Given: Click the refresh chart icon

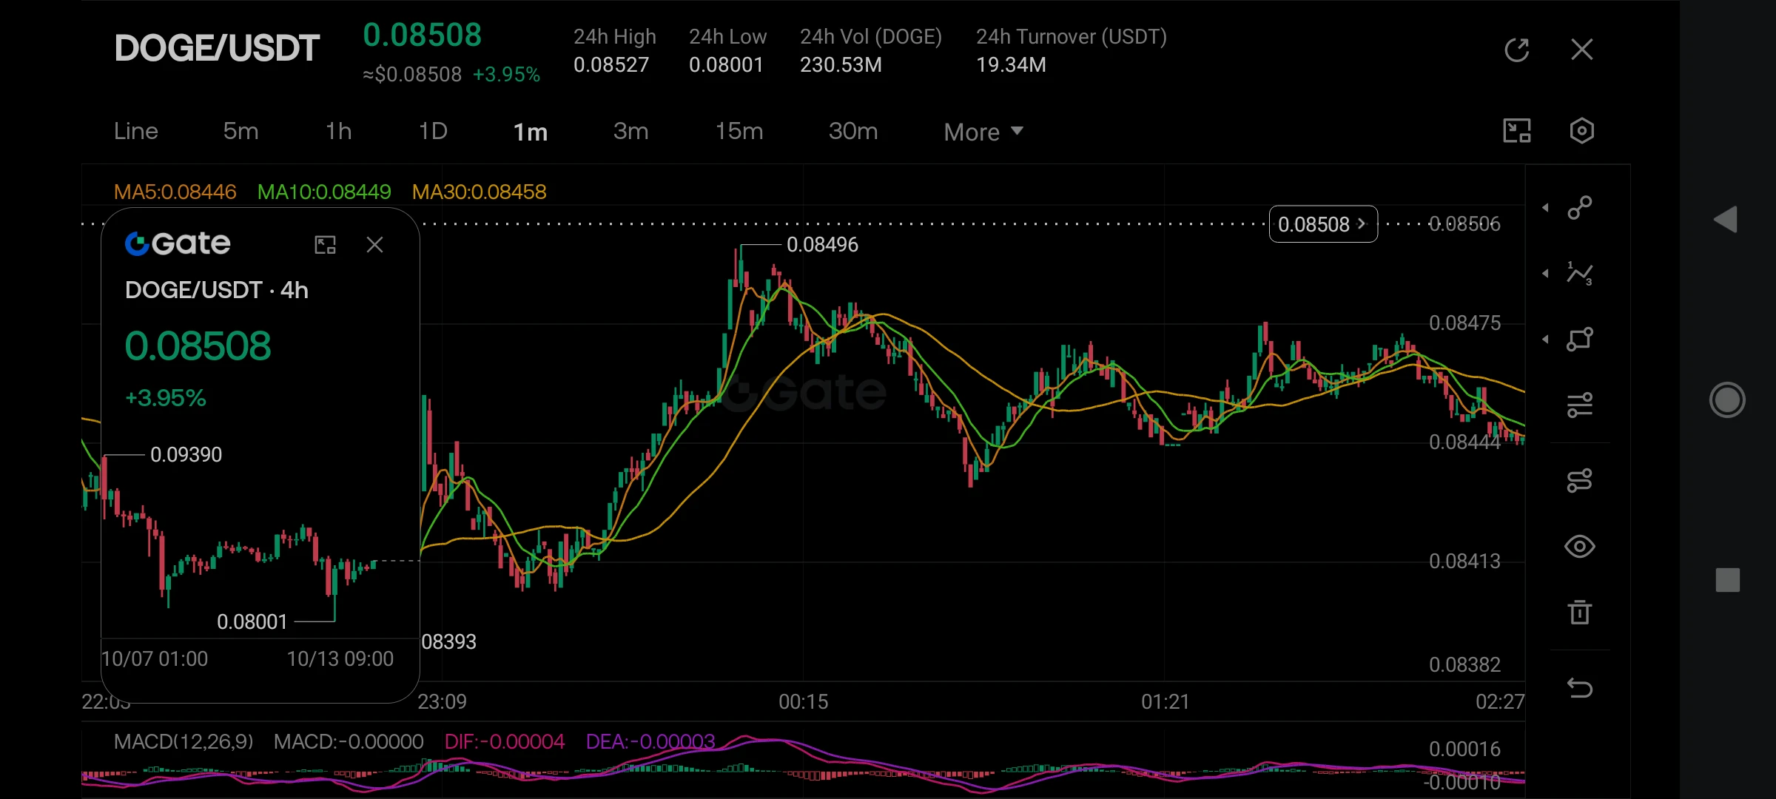Looking at the screenshot, I should pyautogui.click(x=1517, y=50).
